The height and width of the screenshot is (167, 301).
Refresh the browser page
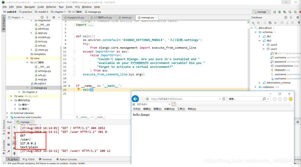(224, 99)
